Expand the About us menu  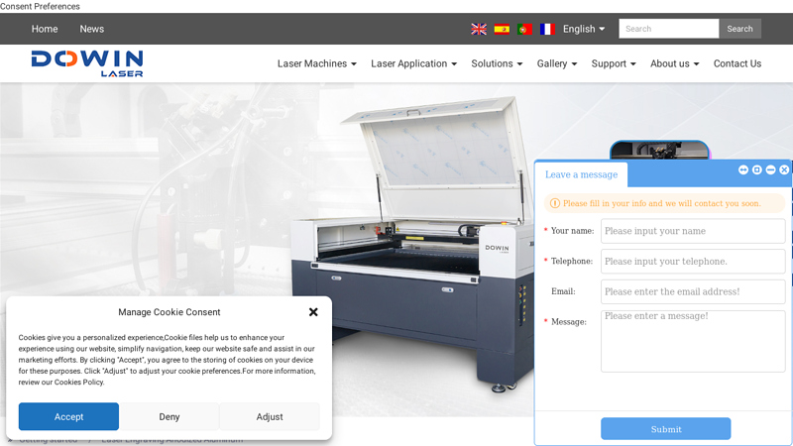point(675,63)
